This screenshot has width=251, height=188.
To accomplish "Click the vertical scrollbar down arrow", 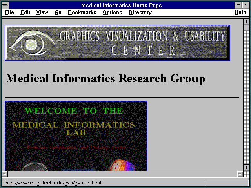I will click(246, 168).
